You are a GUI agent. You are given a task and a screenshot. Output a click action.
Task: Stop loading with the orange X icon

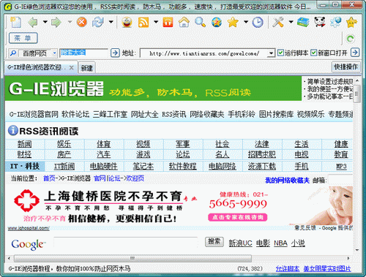82,22
